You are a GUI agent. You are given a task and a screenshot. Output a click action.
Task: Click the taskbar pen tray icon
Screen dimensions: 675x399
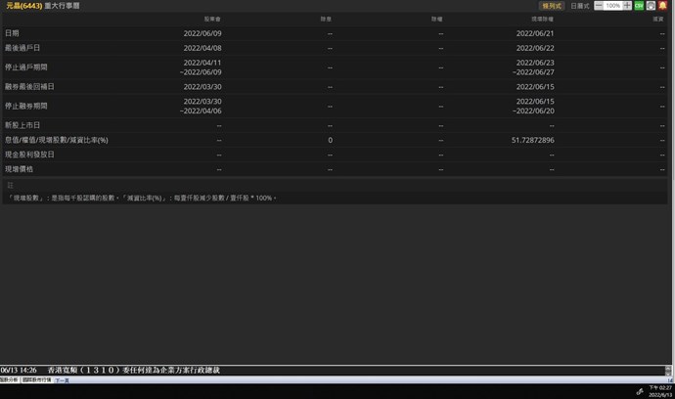pos(640,391)
